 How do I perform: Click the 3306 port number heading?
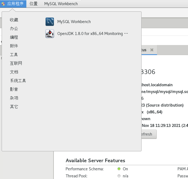tap(148, 72)
